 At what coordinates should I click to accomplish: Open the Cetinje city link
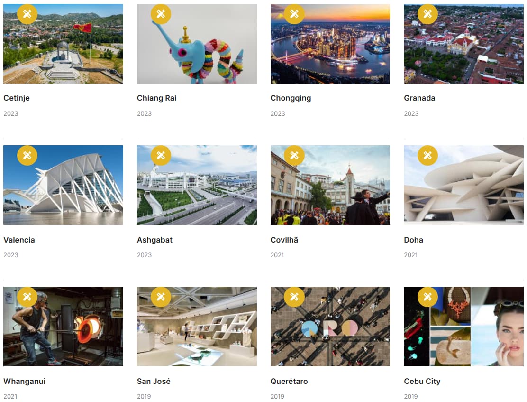pyautogui.click(x=17, y=98)
